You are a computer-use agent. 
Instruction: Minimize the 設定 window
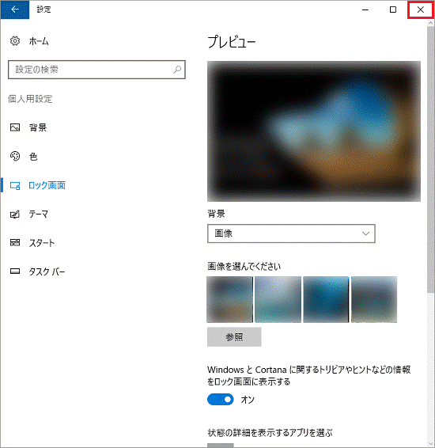click(365, 9)
